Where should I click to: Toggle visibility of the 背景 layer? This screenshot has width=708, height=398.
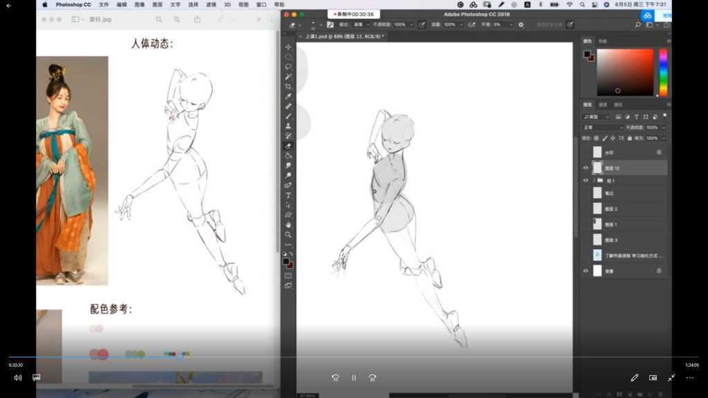[586, 271]
